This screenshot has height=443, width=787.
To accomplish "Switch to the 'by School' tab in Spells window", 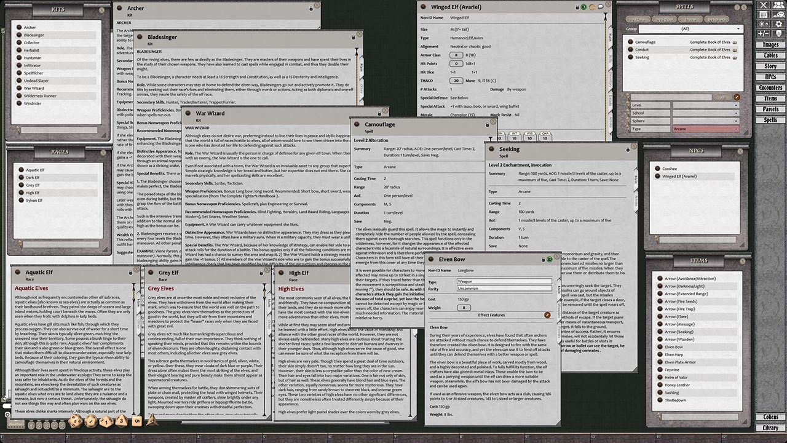I will tap(664, 20).
